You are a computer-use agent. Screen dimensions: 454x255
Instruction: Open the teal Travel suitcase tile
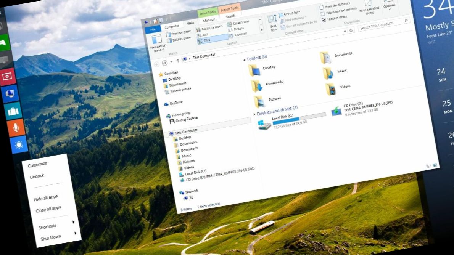(x=13, y=111)
